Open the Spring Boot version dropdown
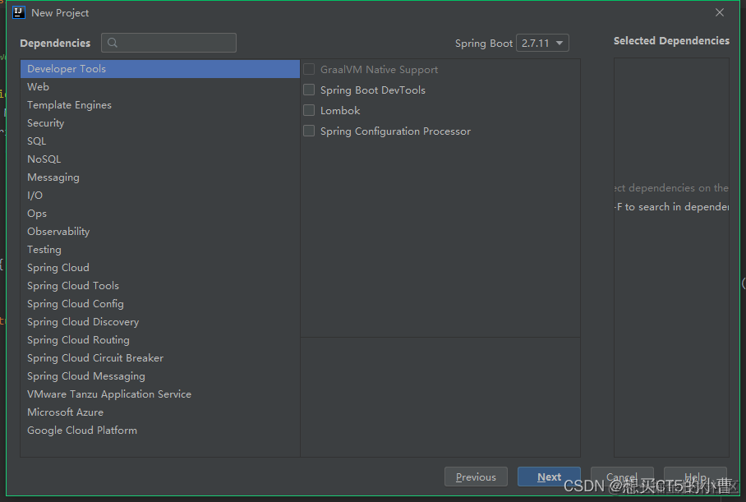Viewport: 746px width, 502px height. tap(542, 43)
